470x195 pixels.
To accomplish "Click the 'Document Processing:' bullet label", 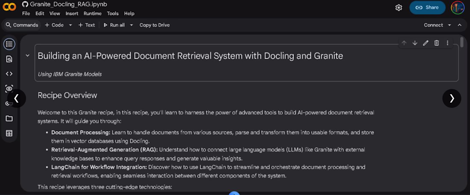I will (81, 132).
